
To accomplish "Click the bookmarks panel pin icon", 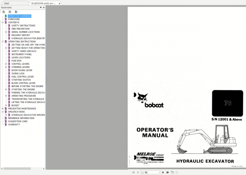I will (x=41, y=7).
